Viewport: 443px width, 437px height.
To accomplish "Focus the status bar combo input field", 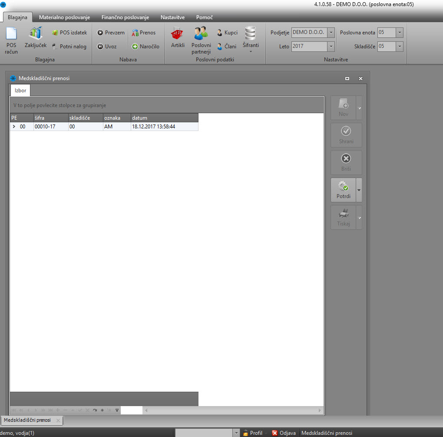I will pos(204,433).
